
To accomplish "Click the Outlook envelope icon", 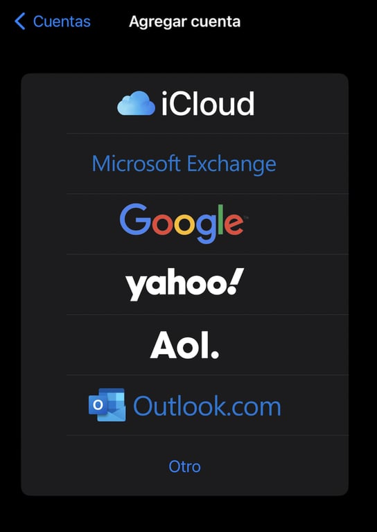I will 107,405.
